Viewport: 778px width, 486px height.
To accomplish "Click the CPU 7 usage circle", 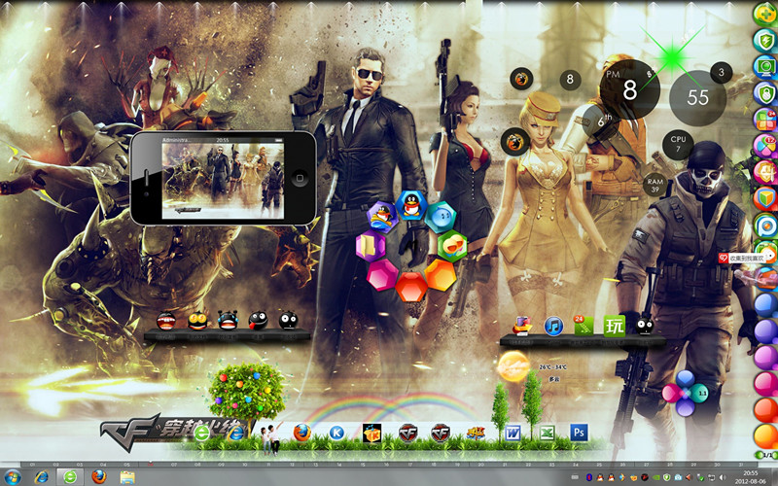I will coord(678,144).
